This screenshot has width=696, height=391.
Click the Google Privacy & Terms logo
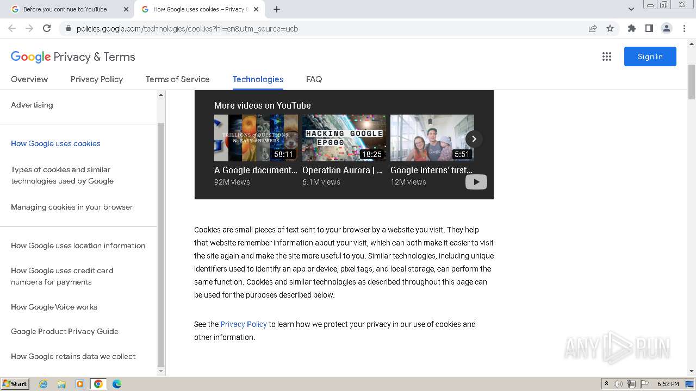73,57
